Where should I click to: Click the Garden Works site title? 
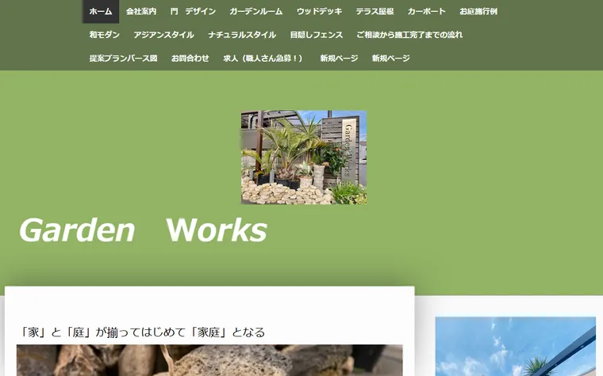coord(143,230)
